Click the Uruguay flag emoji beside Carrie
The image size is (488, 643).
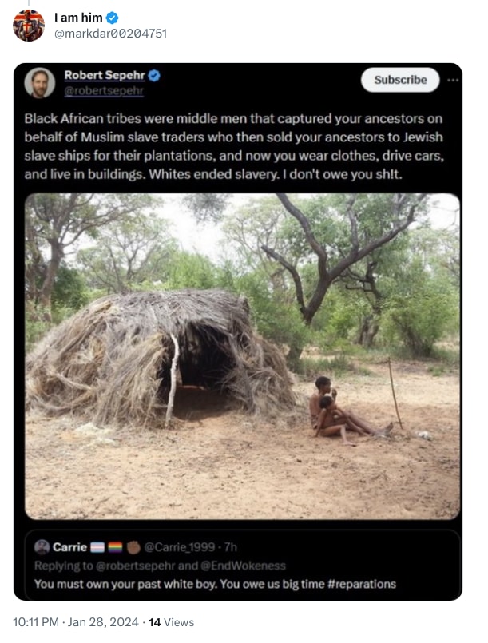pos(97,548)
